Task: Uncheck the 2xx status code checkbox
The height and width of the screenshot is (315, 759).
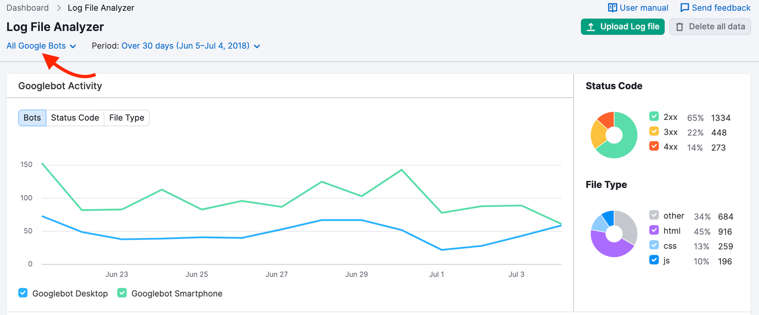Action: 654,117
